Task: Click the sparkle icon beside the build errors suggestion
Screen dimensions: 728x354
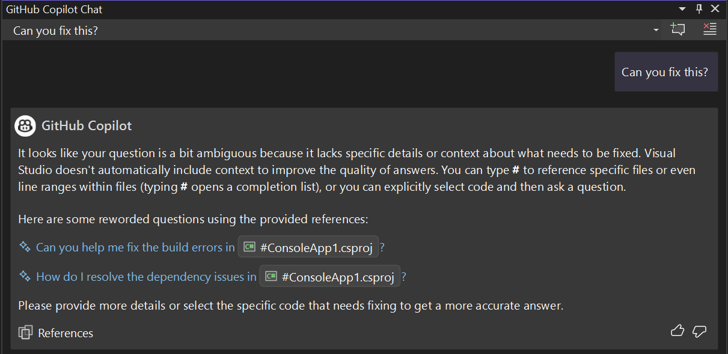Action: tap(25, 247)
